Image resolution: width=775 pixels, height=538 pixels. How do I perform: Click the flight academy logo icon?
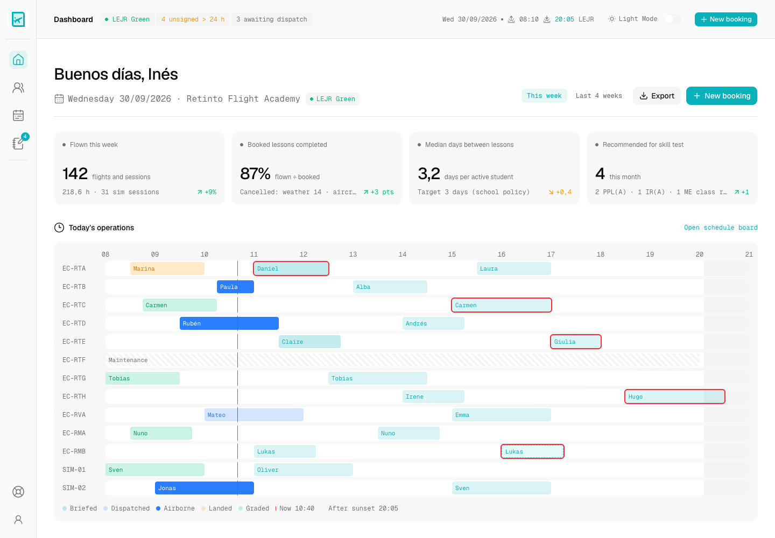point(18,19)
